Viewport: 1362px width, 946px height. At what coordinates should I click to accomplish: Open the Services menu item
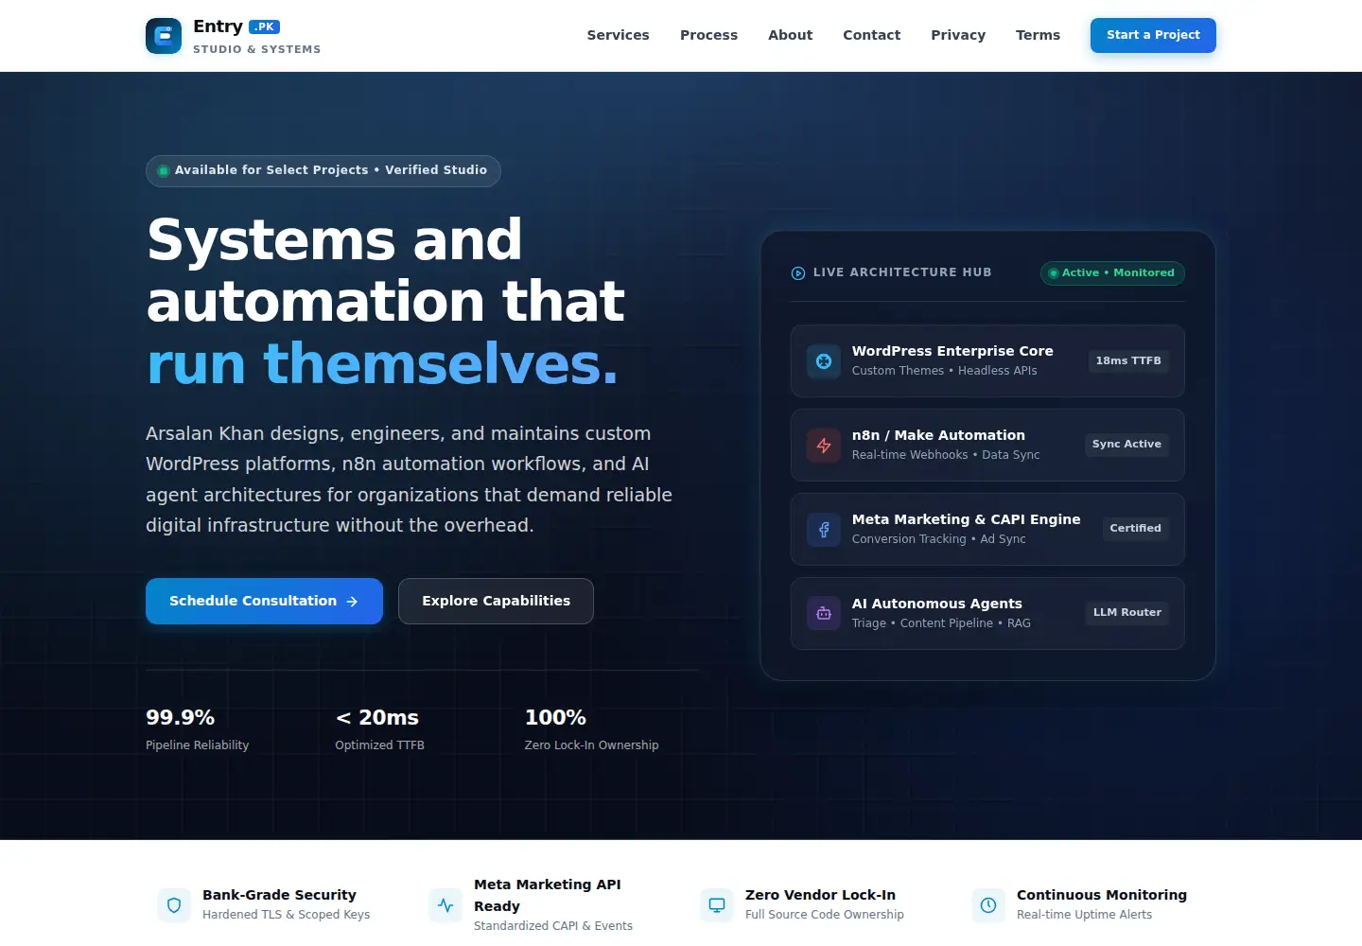[x=618, y=35]
